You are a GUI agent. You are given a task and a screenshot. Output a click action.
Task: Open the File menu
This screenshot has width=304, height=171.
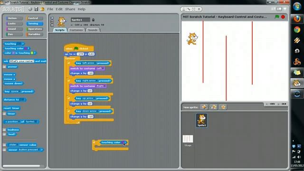[x=50, y=9]
